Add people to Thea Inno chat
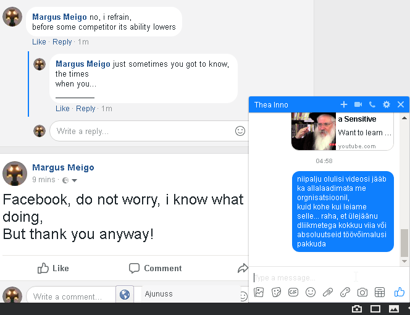The image size is (410, 315). [x=343, y=104]
